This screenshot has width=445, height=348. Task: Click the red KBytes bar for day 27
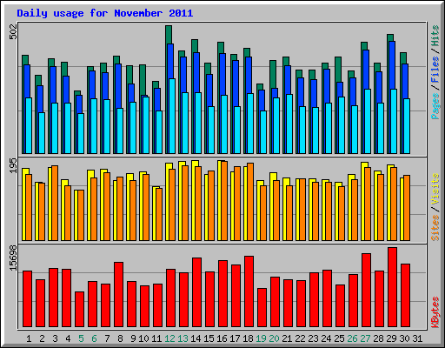point(366,291)
